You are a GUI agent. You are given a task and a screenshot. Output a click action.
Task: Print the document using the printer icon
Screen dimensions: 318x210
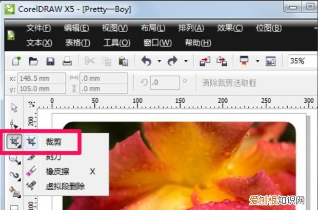click(x=67, y=61)
